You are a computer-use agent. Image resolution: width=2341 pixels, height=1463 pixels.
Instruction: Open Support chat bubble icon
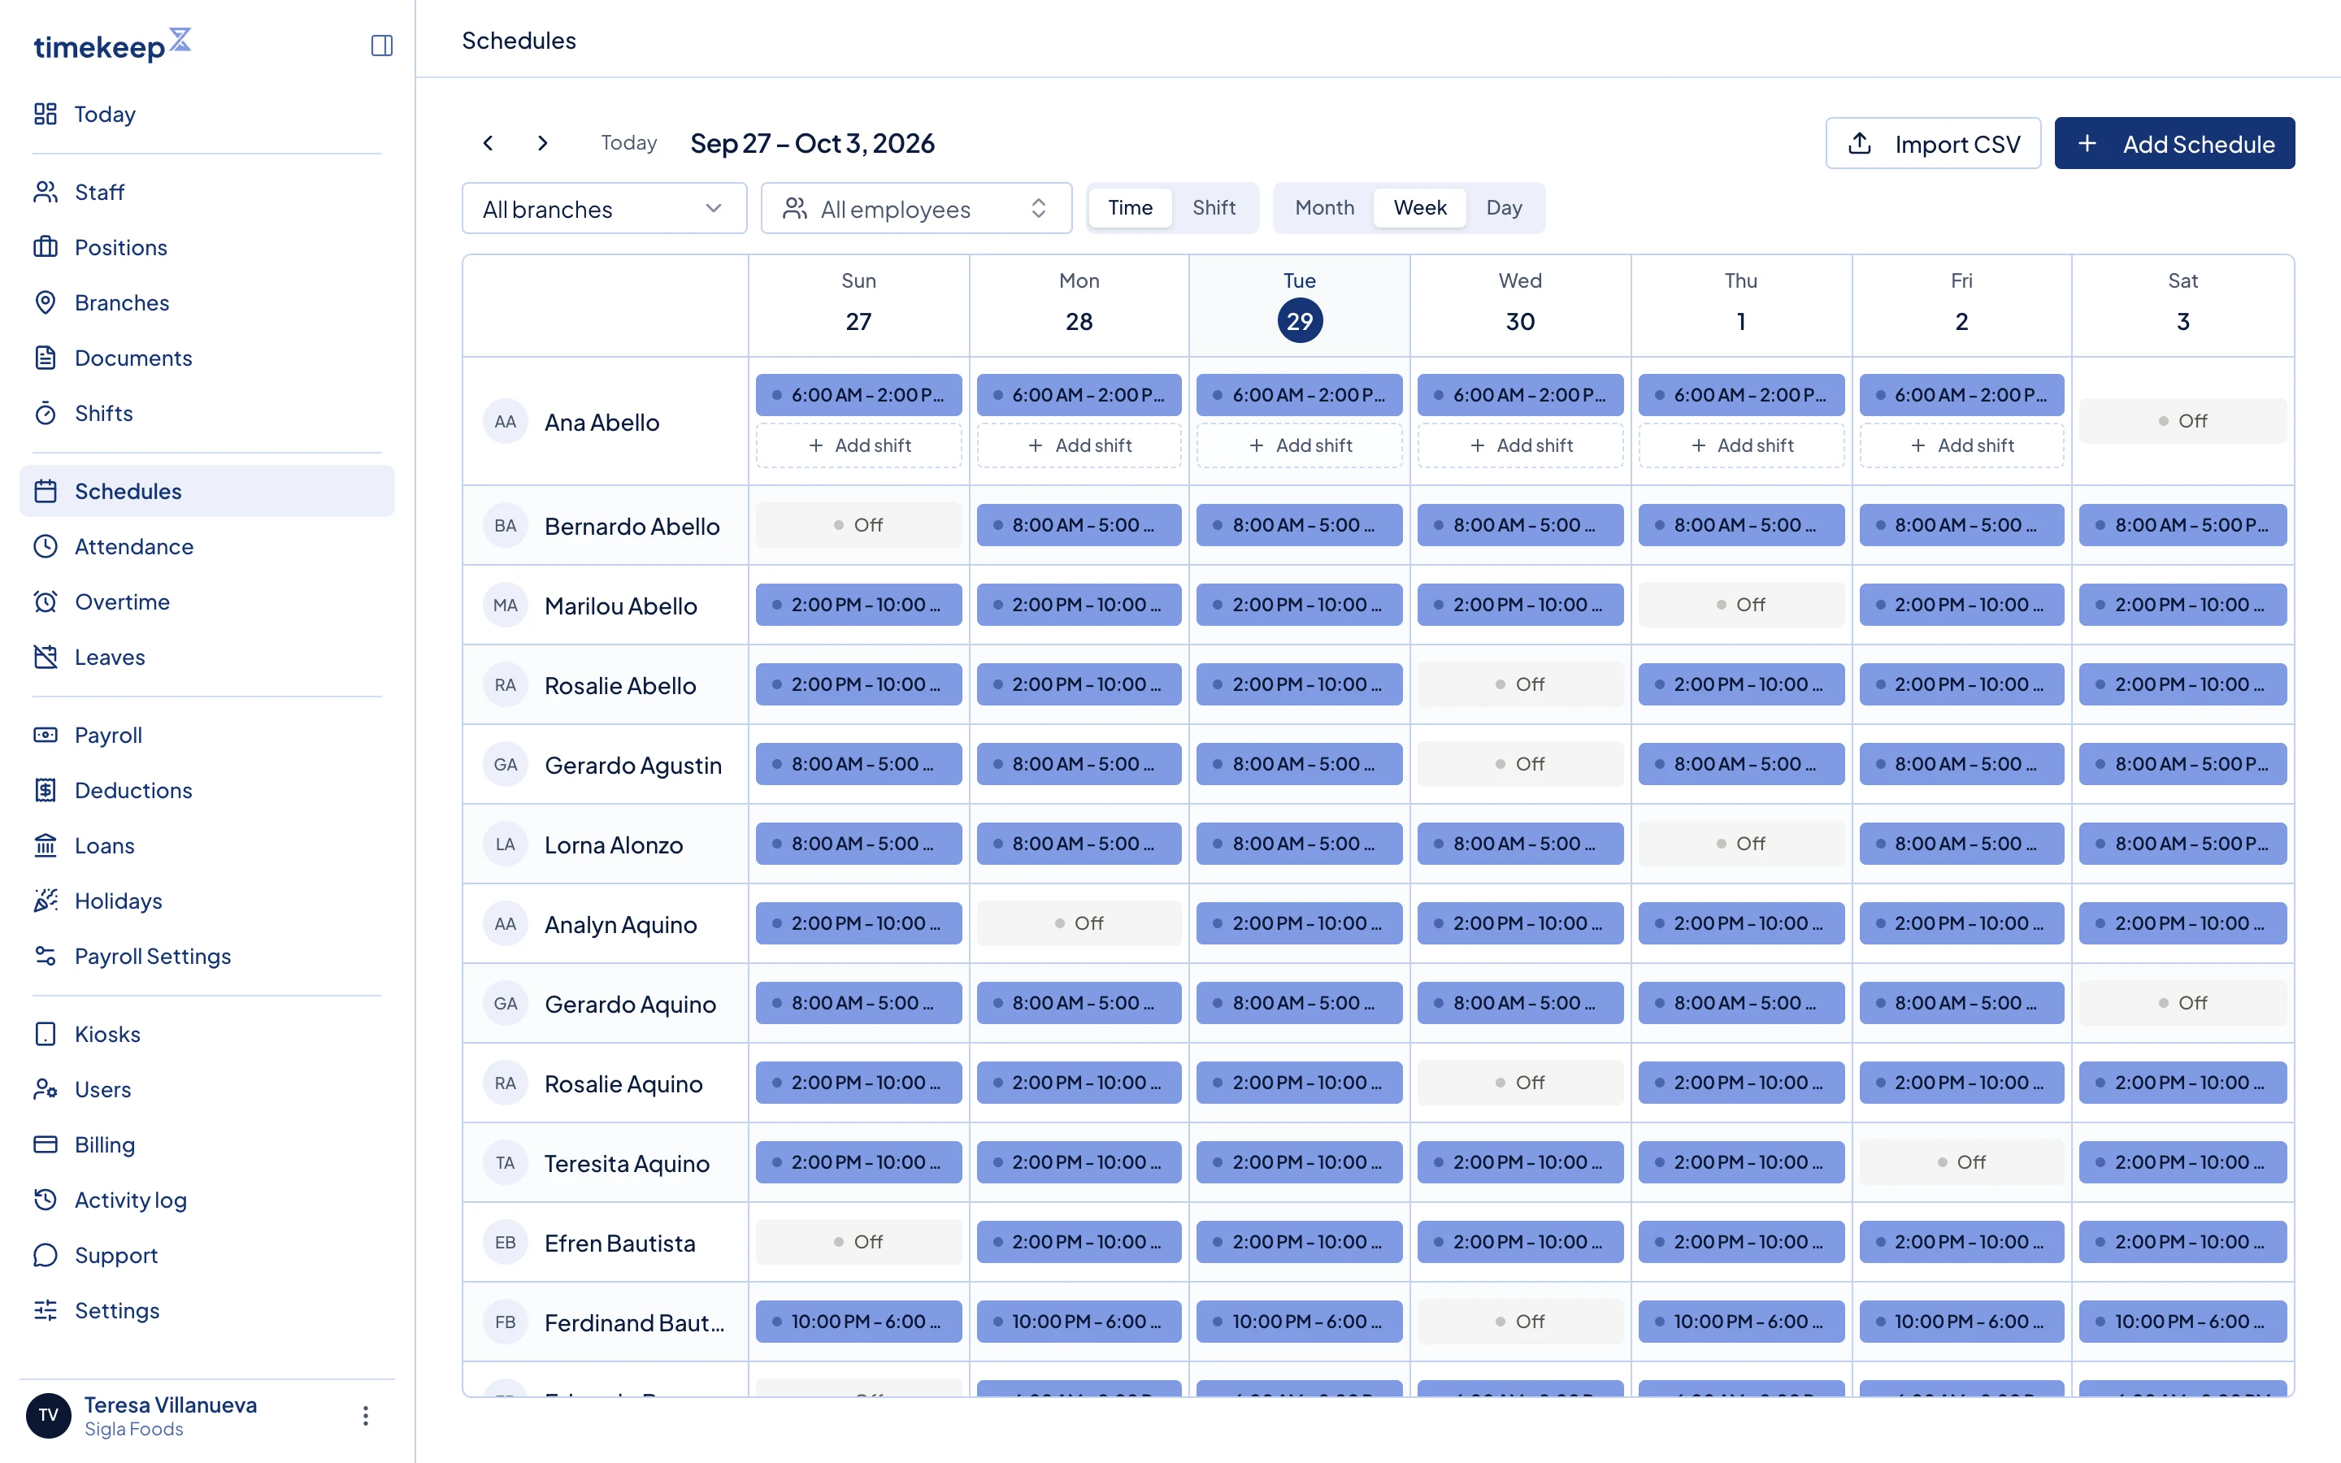[x=46, y=1255]
